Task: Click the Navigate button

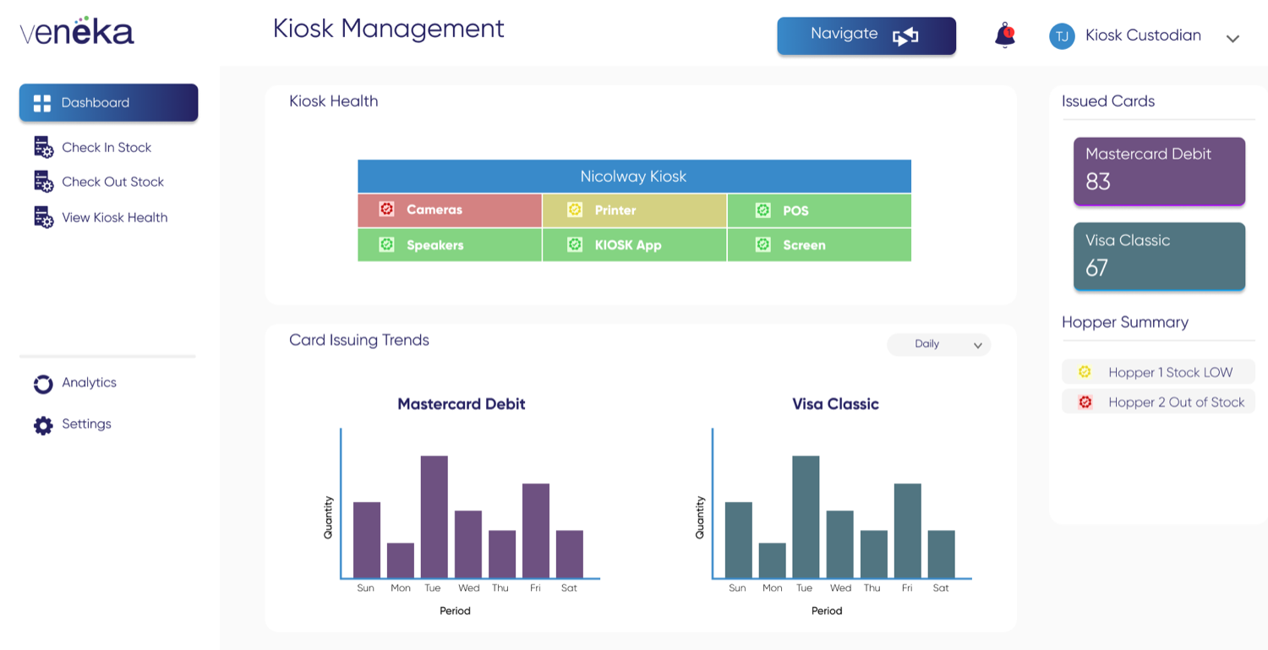Action: coord(866,36)
